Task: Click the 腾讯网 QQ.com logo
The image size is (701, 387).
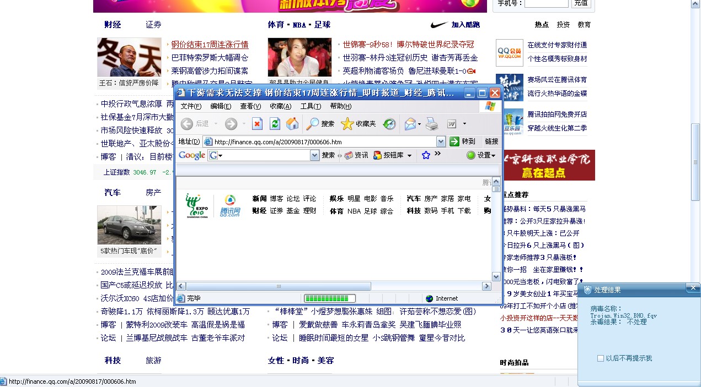Action: pos(231,206)
